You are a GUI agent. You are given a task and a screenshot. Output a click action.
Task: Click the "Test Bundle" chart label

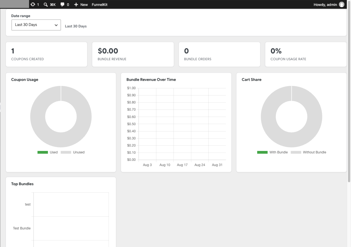point(22,228)
